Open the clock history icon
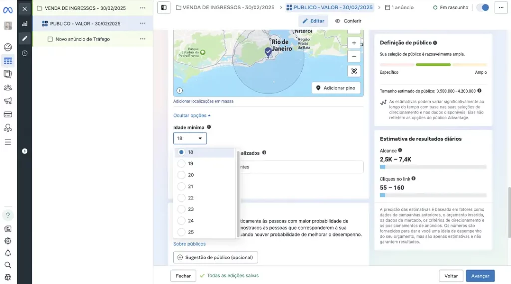The image size is (511, 284). (25, 53)
